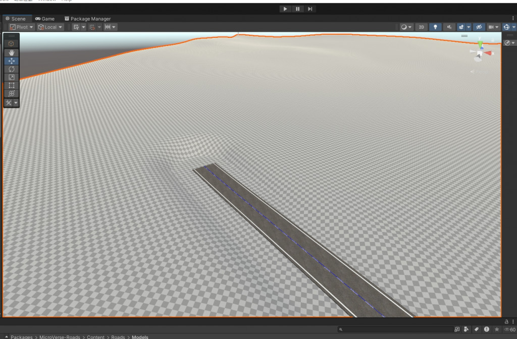Select the Move tool

[11, 61]
